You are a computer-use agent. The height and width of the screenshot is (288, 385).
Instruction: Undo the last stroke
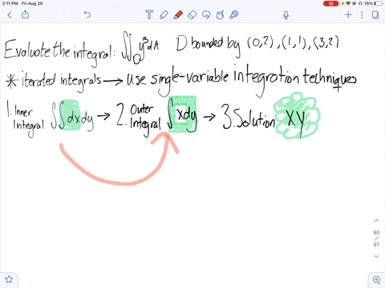pyautogui.click(x=87, y=14)
